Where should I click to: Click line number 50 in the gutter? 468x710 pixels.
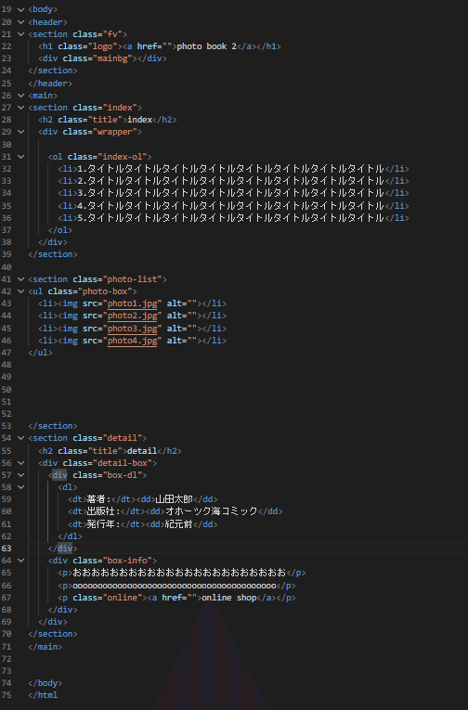tap(6, 390)
